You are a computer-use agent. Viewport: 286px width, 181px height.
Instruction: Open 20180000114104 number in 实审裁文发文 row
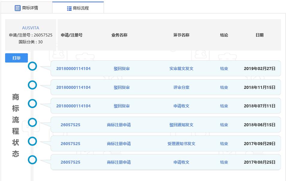pyautogui.click(x=73, y=69)
